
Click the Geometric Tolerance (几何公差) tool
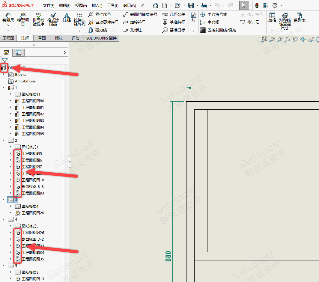tap(174, 14)
